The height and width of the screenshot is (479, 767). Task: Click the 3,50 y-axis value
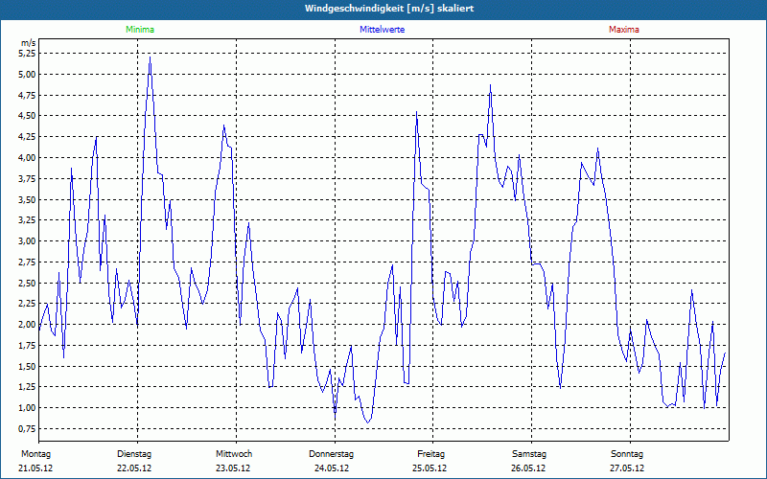click(27, 199)
